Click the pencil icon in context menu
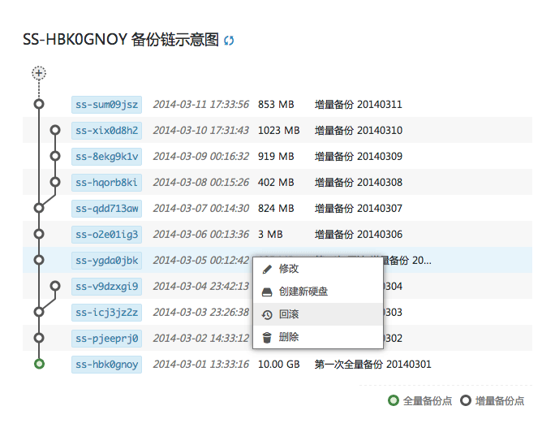Image resolution: width=555 pixels, height=445 pixels. click(267, 269)
